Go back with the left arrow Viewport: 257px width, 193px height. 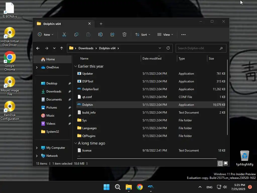point(38,48)
